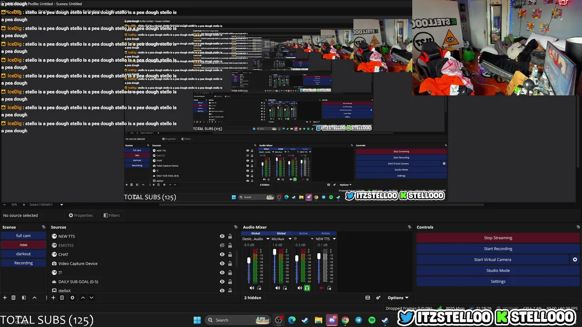Adjust the Desktop Audio volume fader

[x=249, y=260]
